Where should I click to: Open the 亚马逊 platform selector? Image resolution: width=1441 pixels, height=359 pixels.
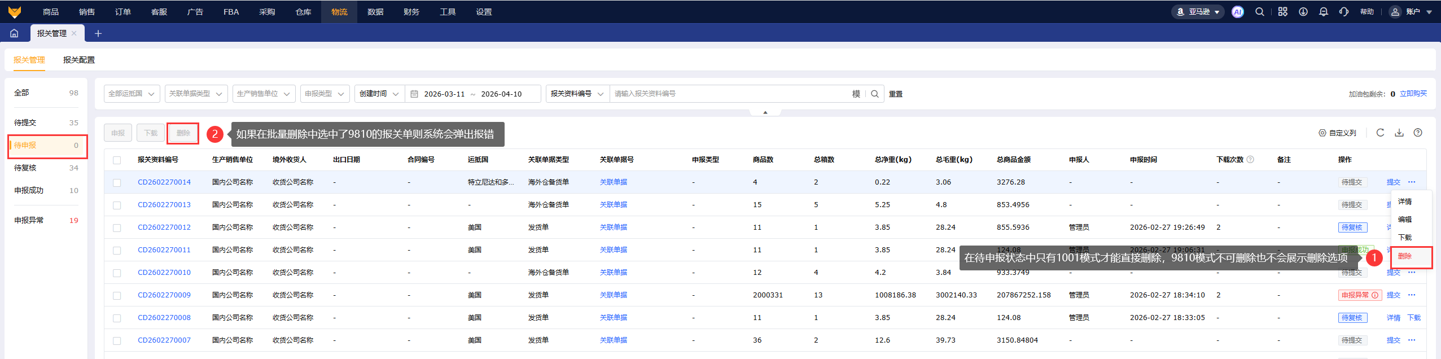(1198, 12)
